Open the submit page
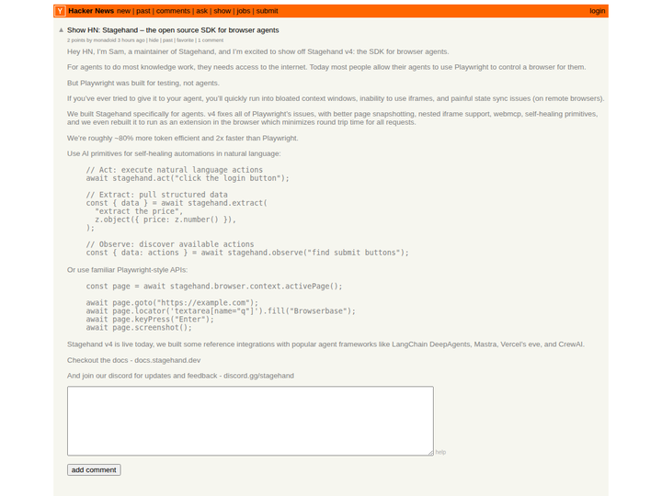This screenshot has height=496, width=662. [267, 11]
